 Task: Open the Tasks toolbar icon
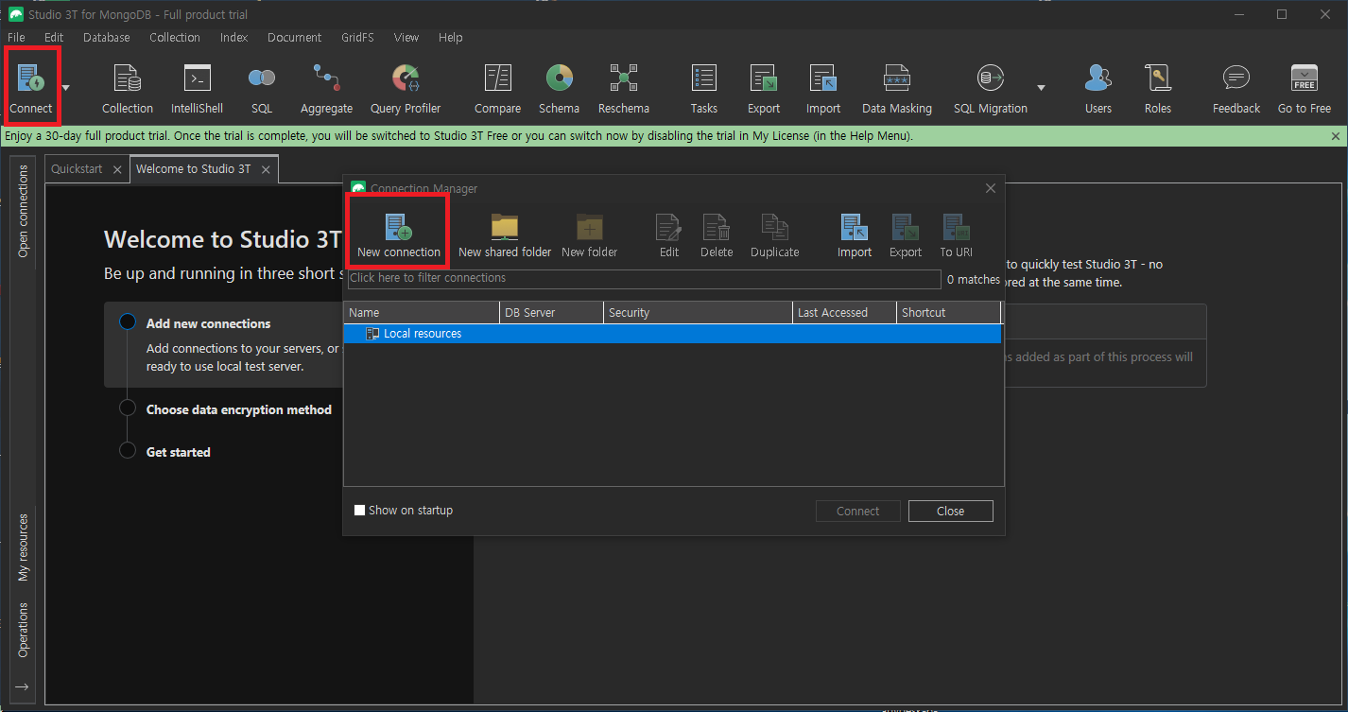tap(704, 90)
